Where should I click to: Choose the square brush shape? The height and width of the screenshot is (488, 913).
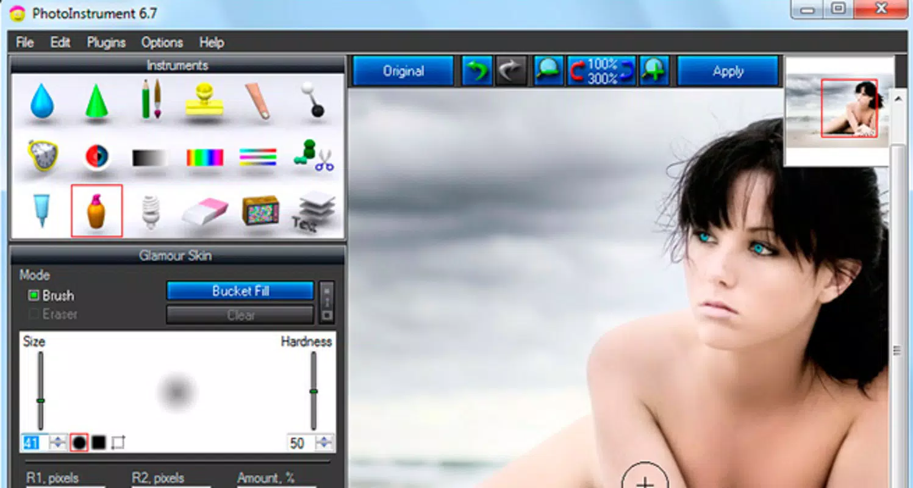(x=99, y=443)
